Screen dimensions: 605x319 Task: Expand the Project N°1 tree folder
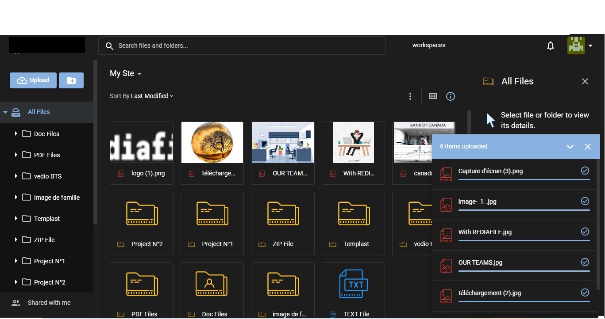point(16,261)
